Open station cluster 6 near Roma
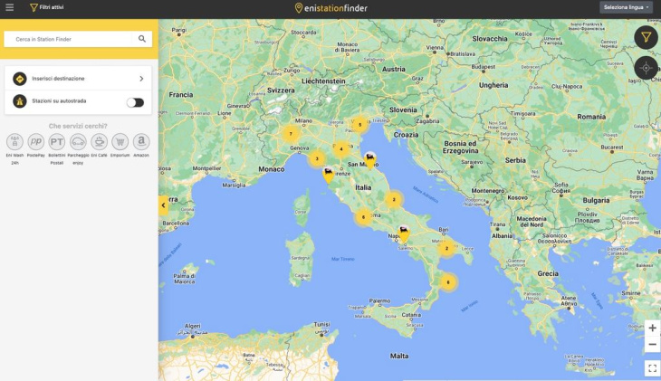 tap(363, 217)
